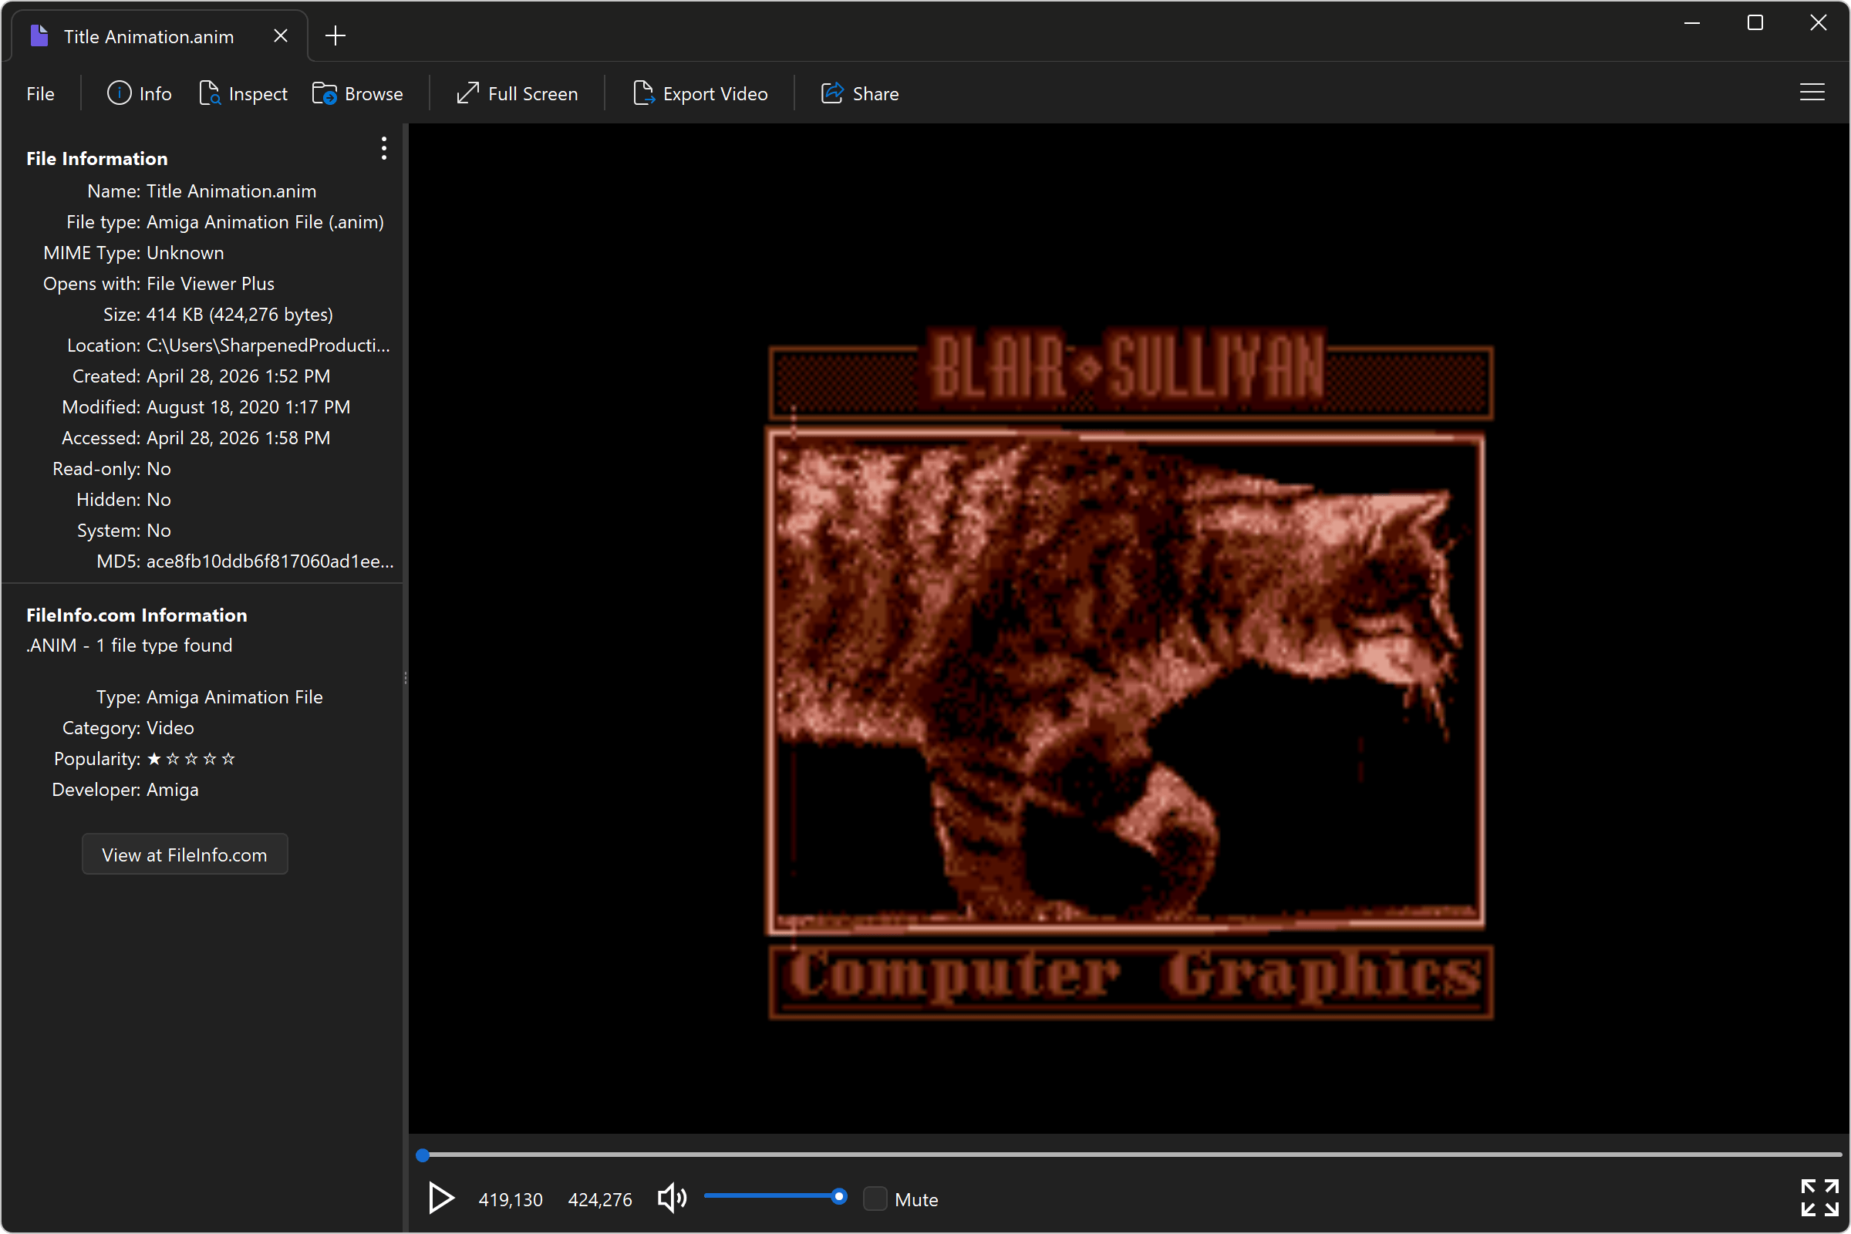1851x1234 pixels.
Task: Click the Created date April 28, 2026 1:52 PM
Action: [238, 376]
